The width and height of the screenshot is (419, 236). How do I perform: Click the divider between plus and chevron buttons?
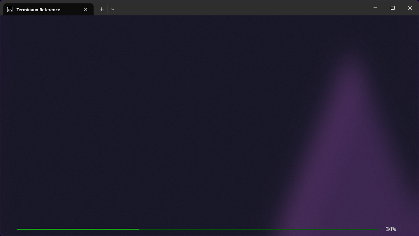(x=107, y=9)
